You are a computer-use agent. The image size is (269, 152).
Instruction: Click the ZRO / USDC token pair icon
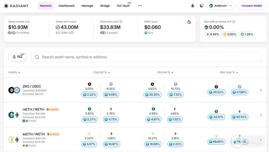(x=14, y=90)
